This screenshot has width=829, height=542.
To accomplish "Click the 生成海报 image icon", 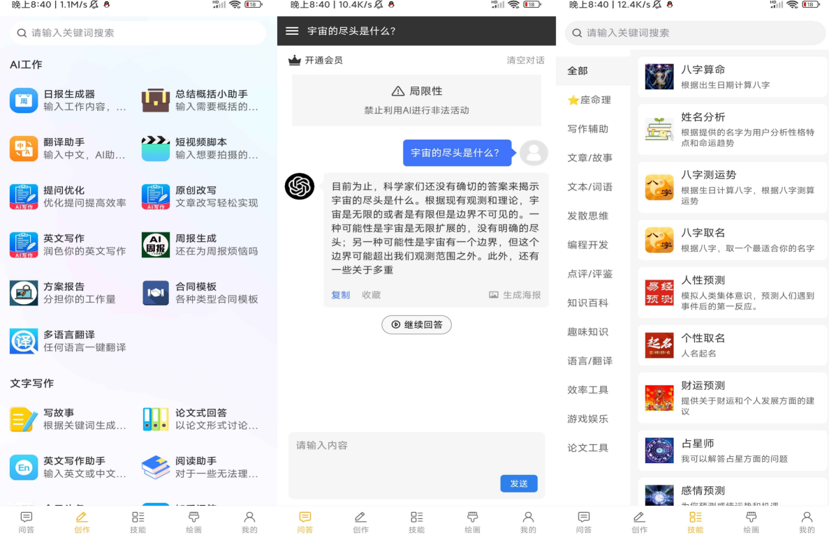I will pyautogui.click(x=494, y=295).
